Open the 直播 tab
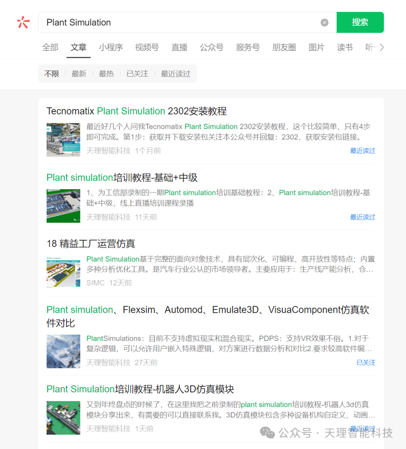This screenshot has width=406, height=449. [179, 47]
